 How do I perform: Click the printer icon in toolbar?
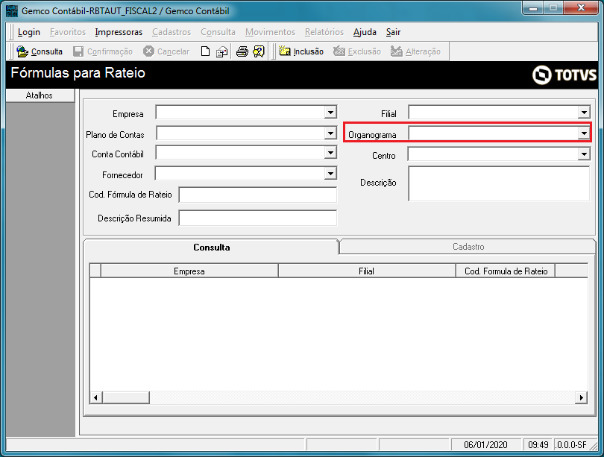pyautogui.click(x=242, y=51)
